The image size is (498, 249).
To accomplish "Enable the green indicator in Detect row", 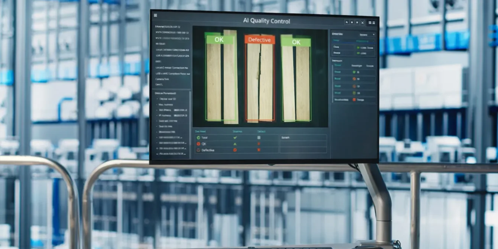I will click(358, 52).
